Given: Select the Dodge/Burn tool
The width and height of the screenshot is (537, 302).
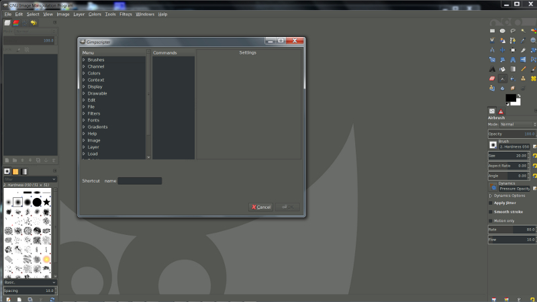Looking at the screenshot, I should click(x=523, y=89).
